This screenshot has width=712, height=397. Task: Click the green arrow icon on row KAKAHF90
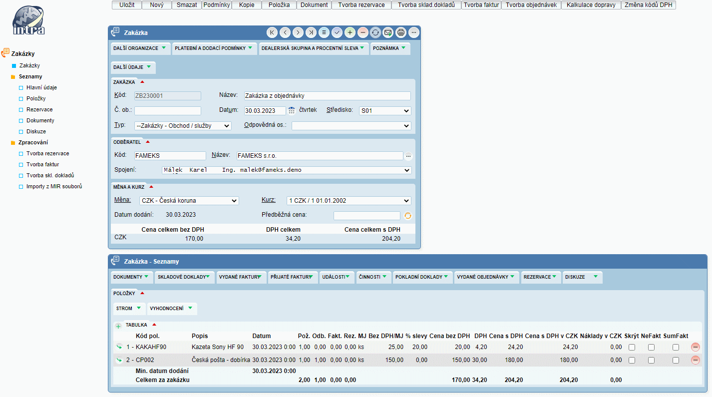[x=119, y=347]
